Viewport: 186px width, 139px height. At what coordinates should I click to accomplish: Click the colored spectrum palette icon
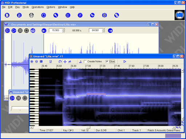coord(41,62)
